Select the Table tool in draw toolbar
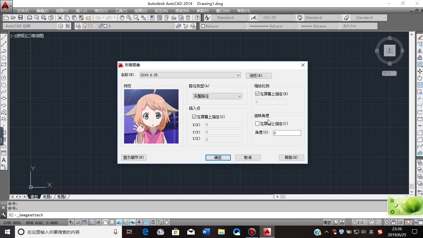423x238 pixels. (x=4, y=153)
